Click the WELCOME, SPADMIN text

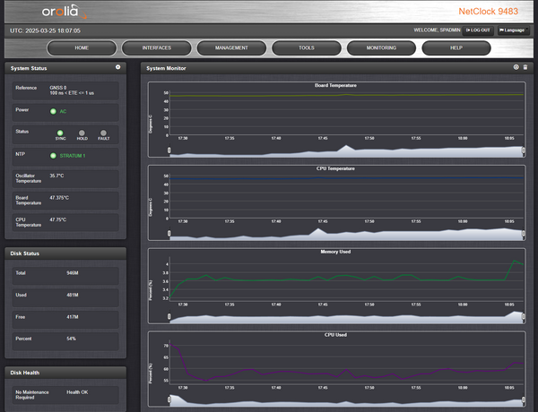437,30
